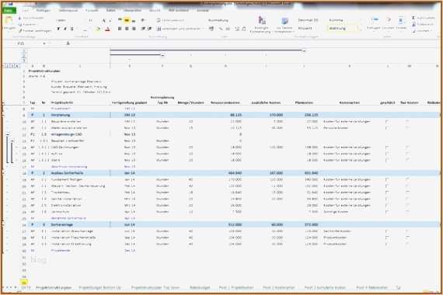
Task: Tick geschätzt box for Mauern, Decken row
Action: point(387,186)
